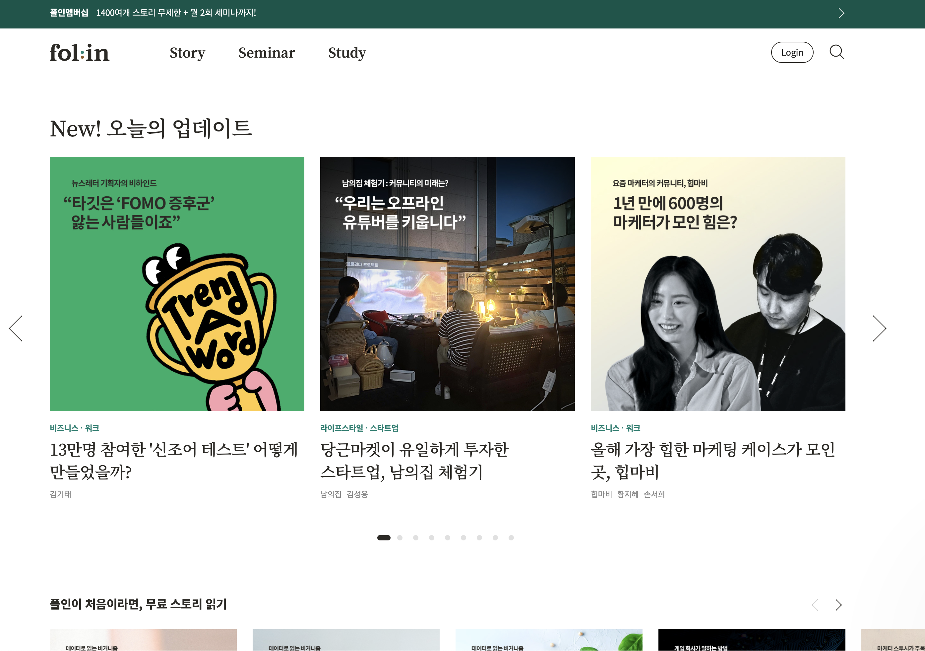
Task: Open the Story menu item
Action: click(187, 53)
